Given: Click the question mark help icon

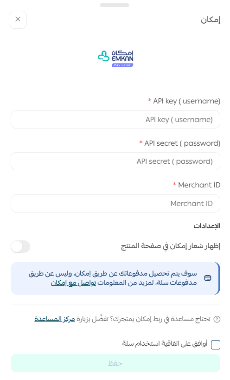Looking at the screenshot, I should 217,319.
